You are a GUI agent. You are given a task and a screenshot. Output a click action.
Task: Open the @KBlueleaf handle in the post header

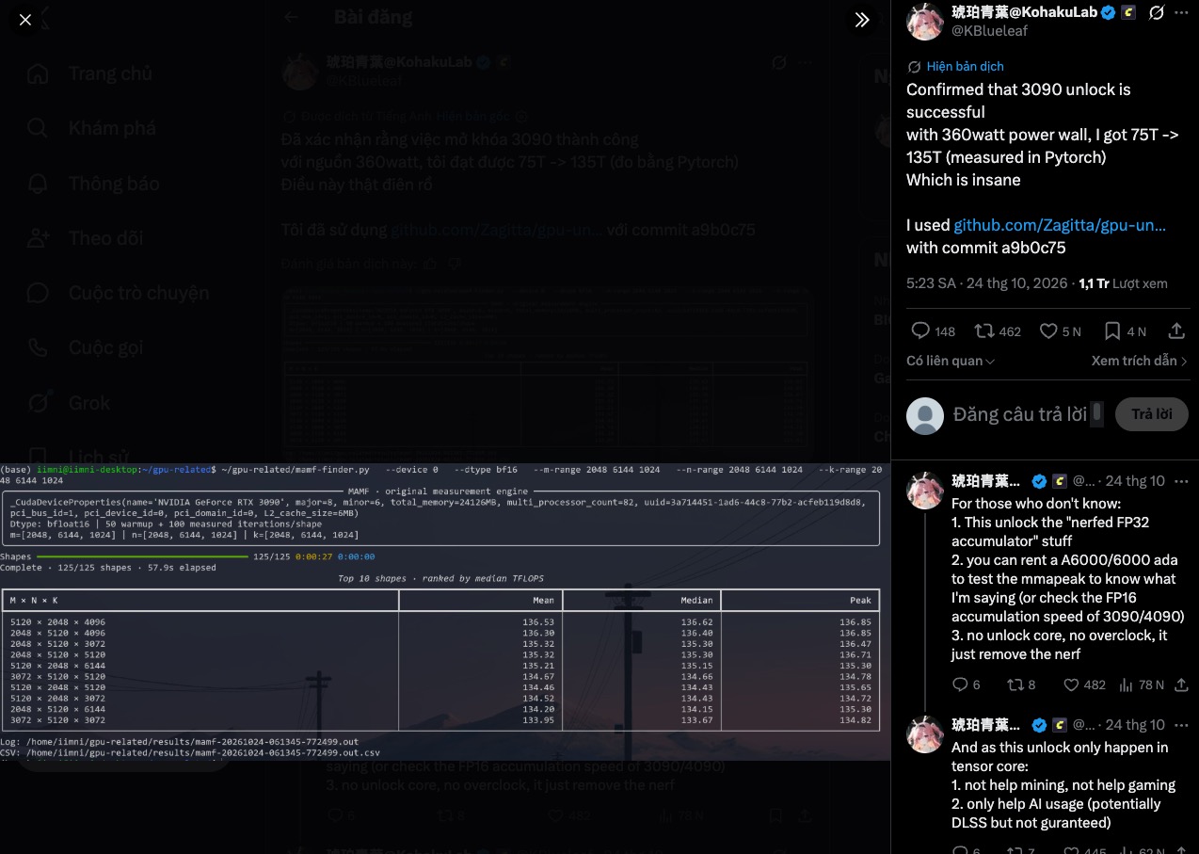pos(989,31)
